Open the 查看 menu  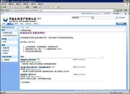coord(18,4)
